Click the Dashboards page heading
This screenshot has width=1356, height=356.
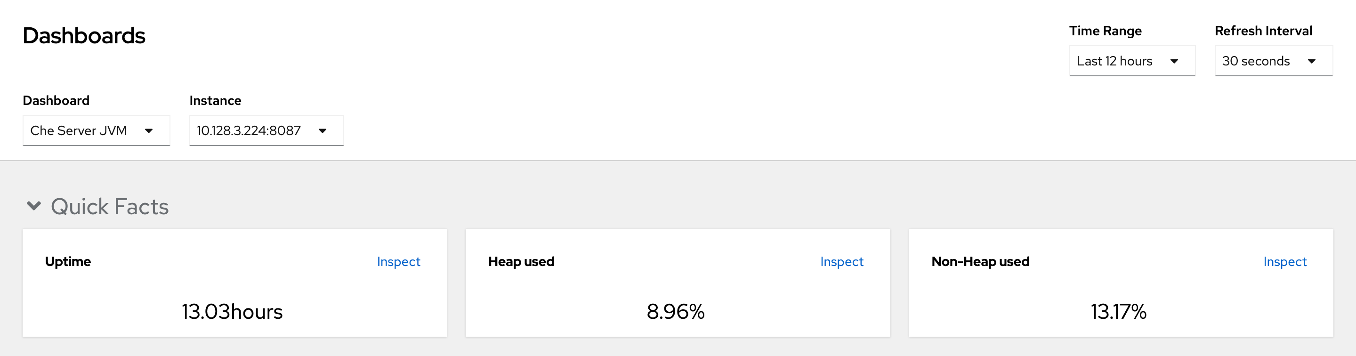click(84, 36)
